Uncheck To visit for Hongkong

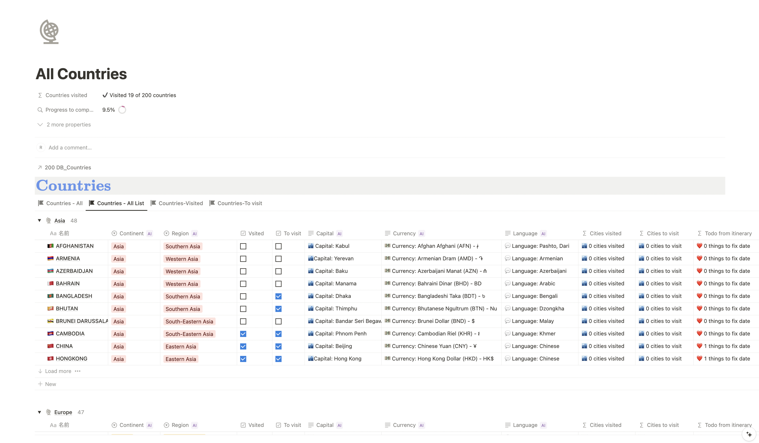278,359
